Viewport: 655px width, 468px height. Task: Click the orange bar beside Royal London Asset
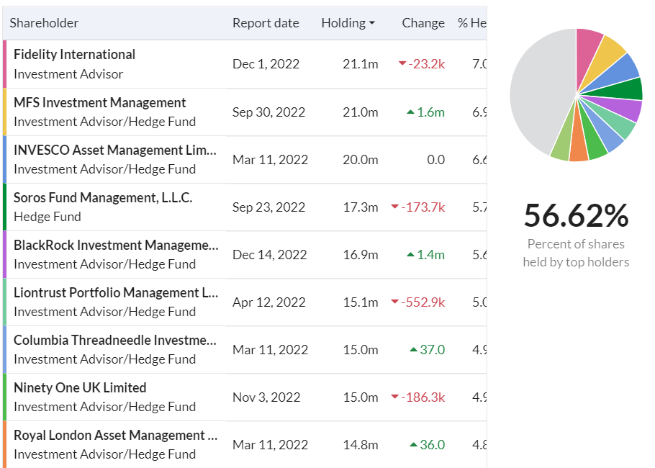point(4,444)
